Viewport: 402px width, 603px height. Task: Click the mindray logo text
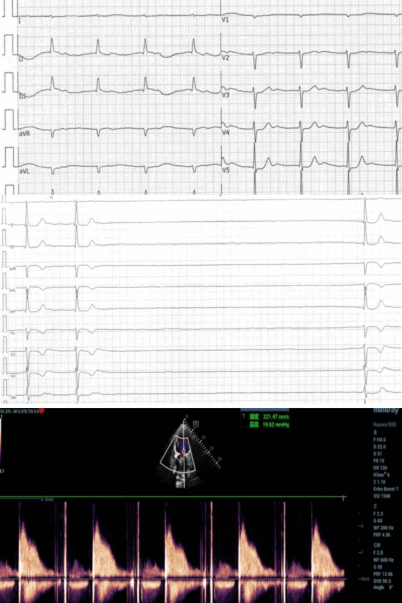386,411
